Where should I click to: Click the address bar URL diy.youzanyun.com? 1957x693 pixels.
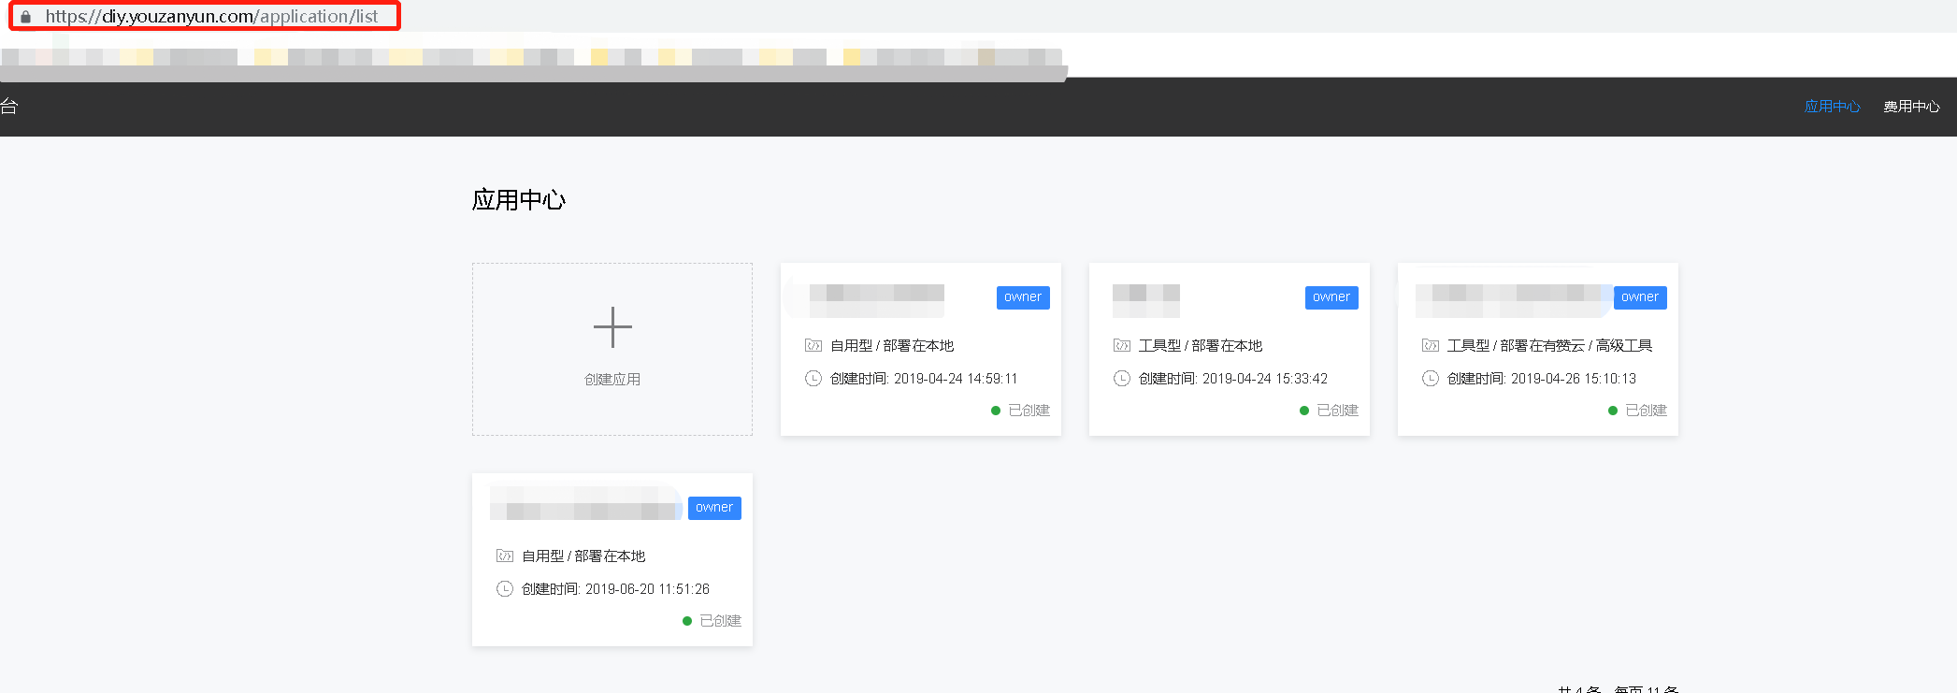(212, 16)
